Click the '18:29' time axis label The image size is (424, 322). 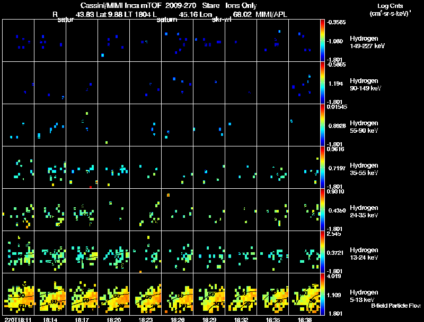click(209, 319)
